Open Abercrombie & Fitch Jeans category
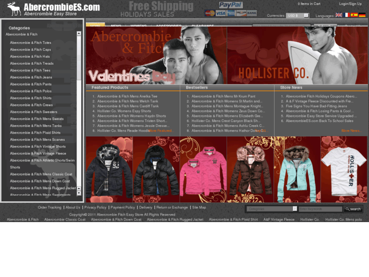 point(31,77)
